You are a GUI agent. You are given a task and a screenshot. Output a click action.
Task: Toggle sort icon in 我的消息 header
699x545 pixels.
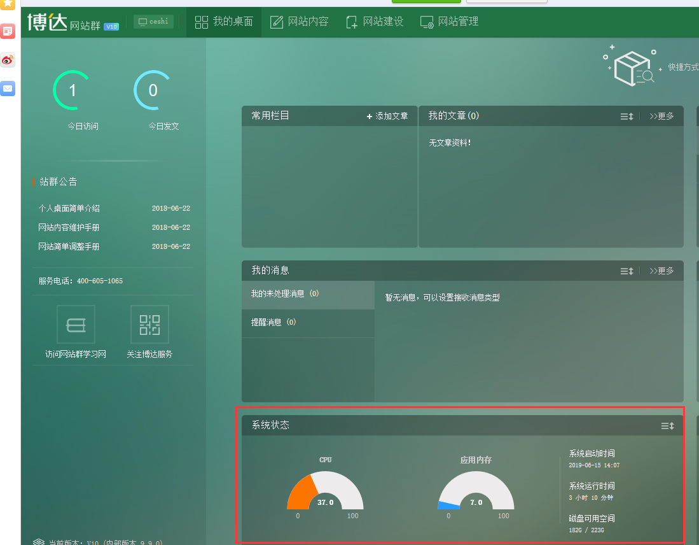pyautogui.click(x=626, y=271)
